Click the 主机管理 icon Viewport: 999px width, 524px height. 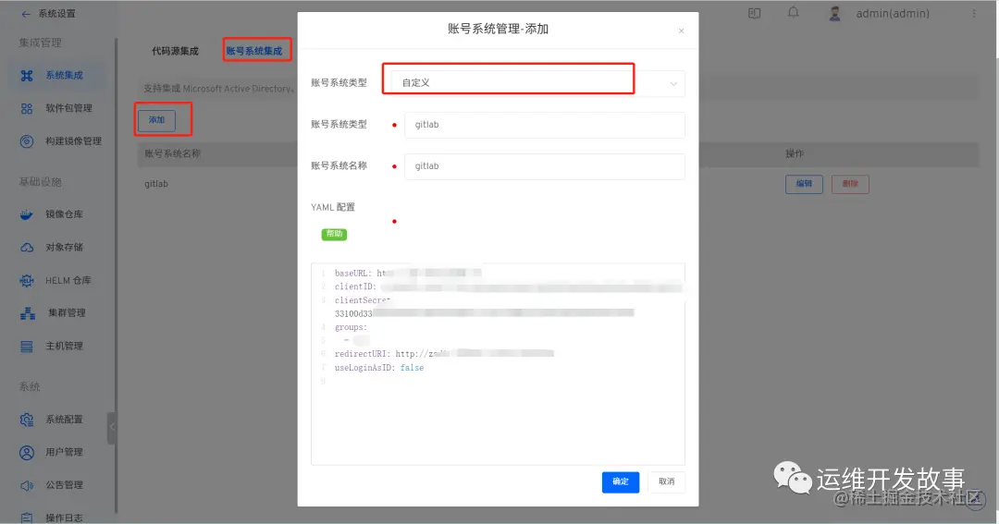pyautogui.click(x=27, y=347)
